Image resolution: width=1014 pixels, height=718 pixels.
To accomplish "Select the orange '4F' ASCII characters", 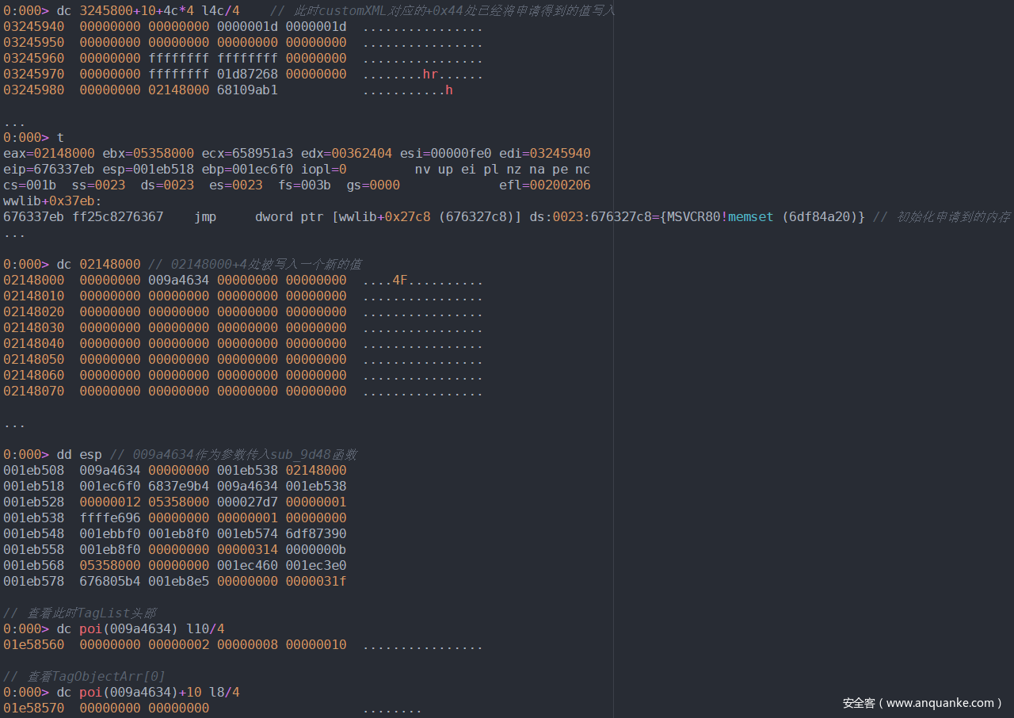I will [400, 281].
